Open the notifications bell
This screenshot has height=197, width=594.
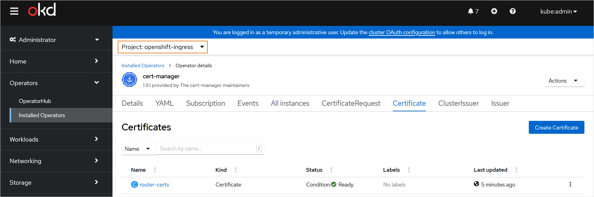tap(473, 11)
